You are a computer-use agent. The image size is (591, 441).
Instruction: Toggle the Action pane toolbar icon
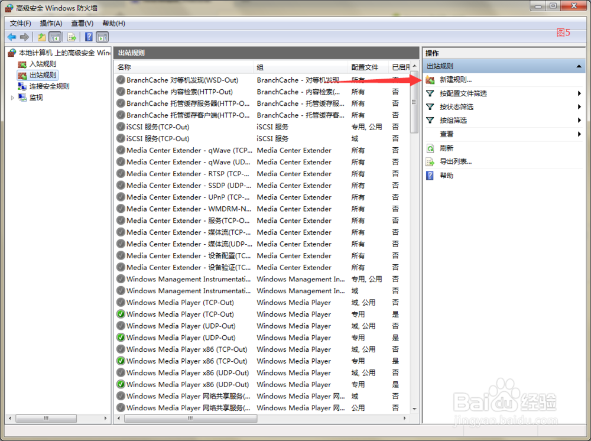(102, 37)
